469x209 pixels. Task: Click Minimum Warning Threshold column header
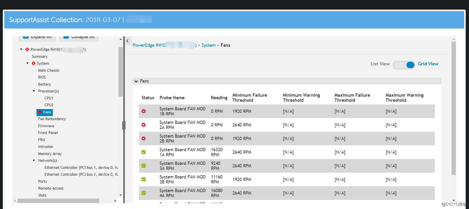click(x=301, y=98)
